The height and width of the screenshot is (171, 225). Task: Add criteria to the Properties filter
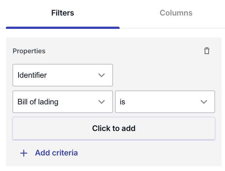49,153
